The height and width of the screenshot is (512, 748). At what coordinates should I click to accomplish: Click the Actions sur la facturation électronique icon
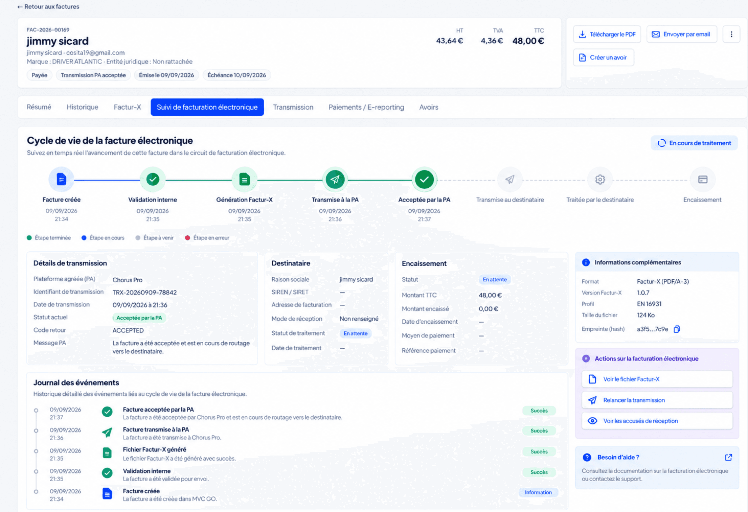[586, 358]
